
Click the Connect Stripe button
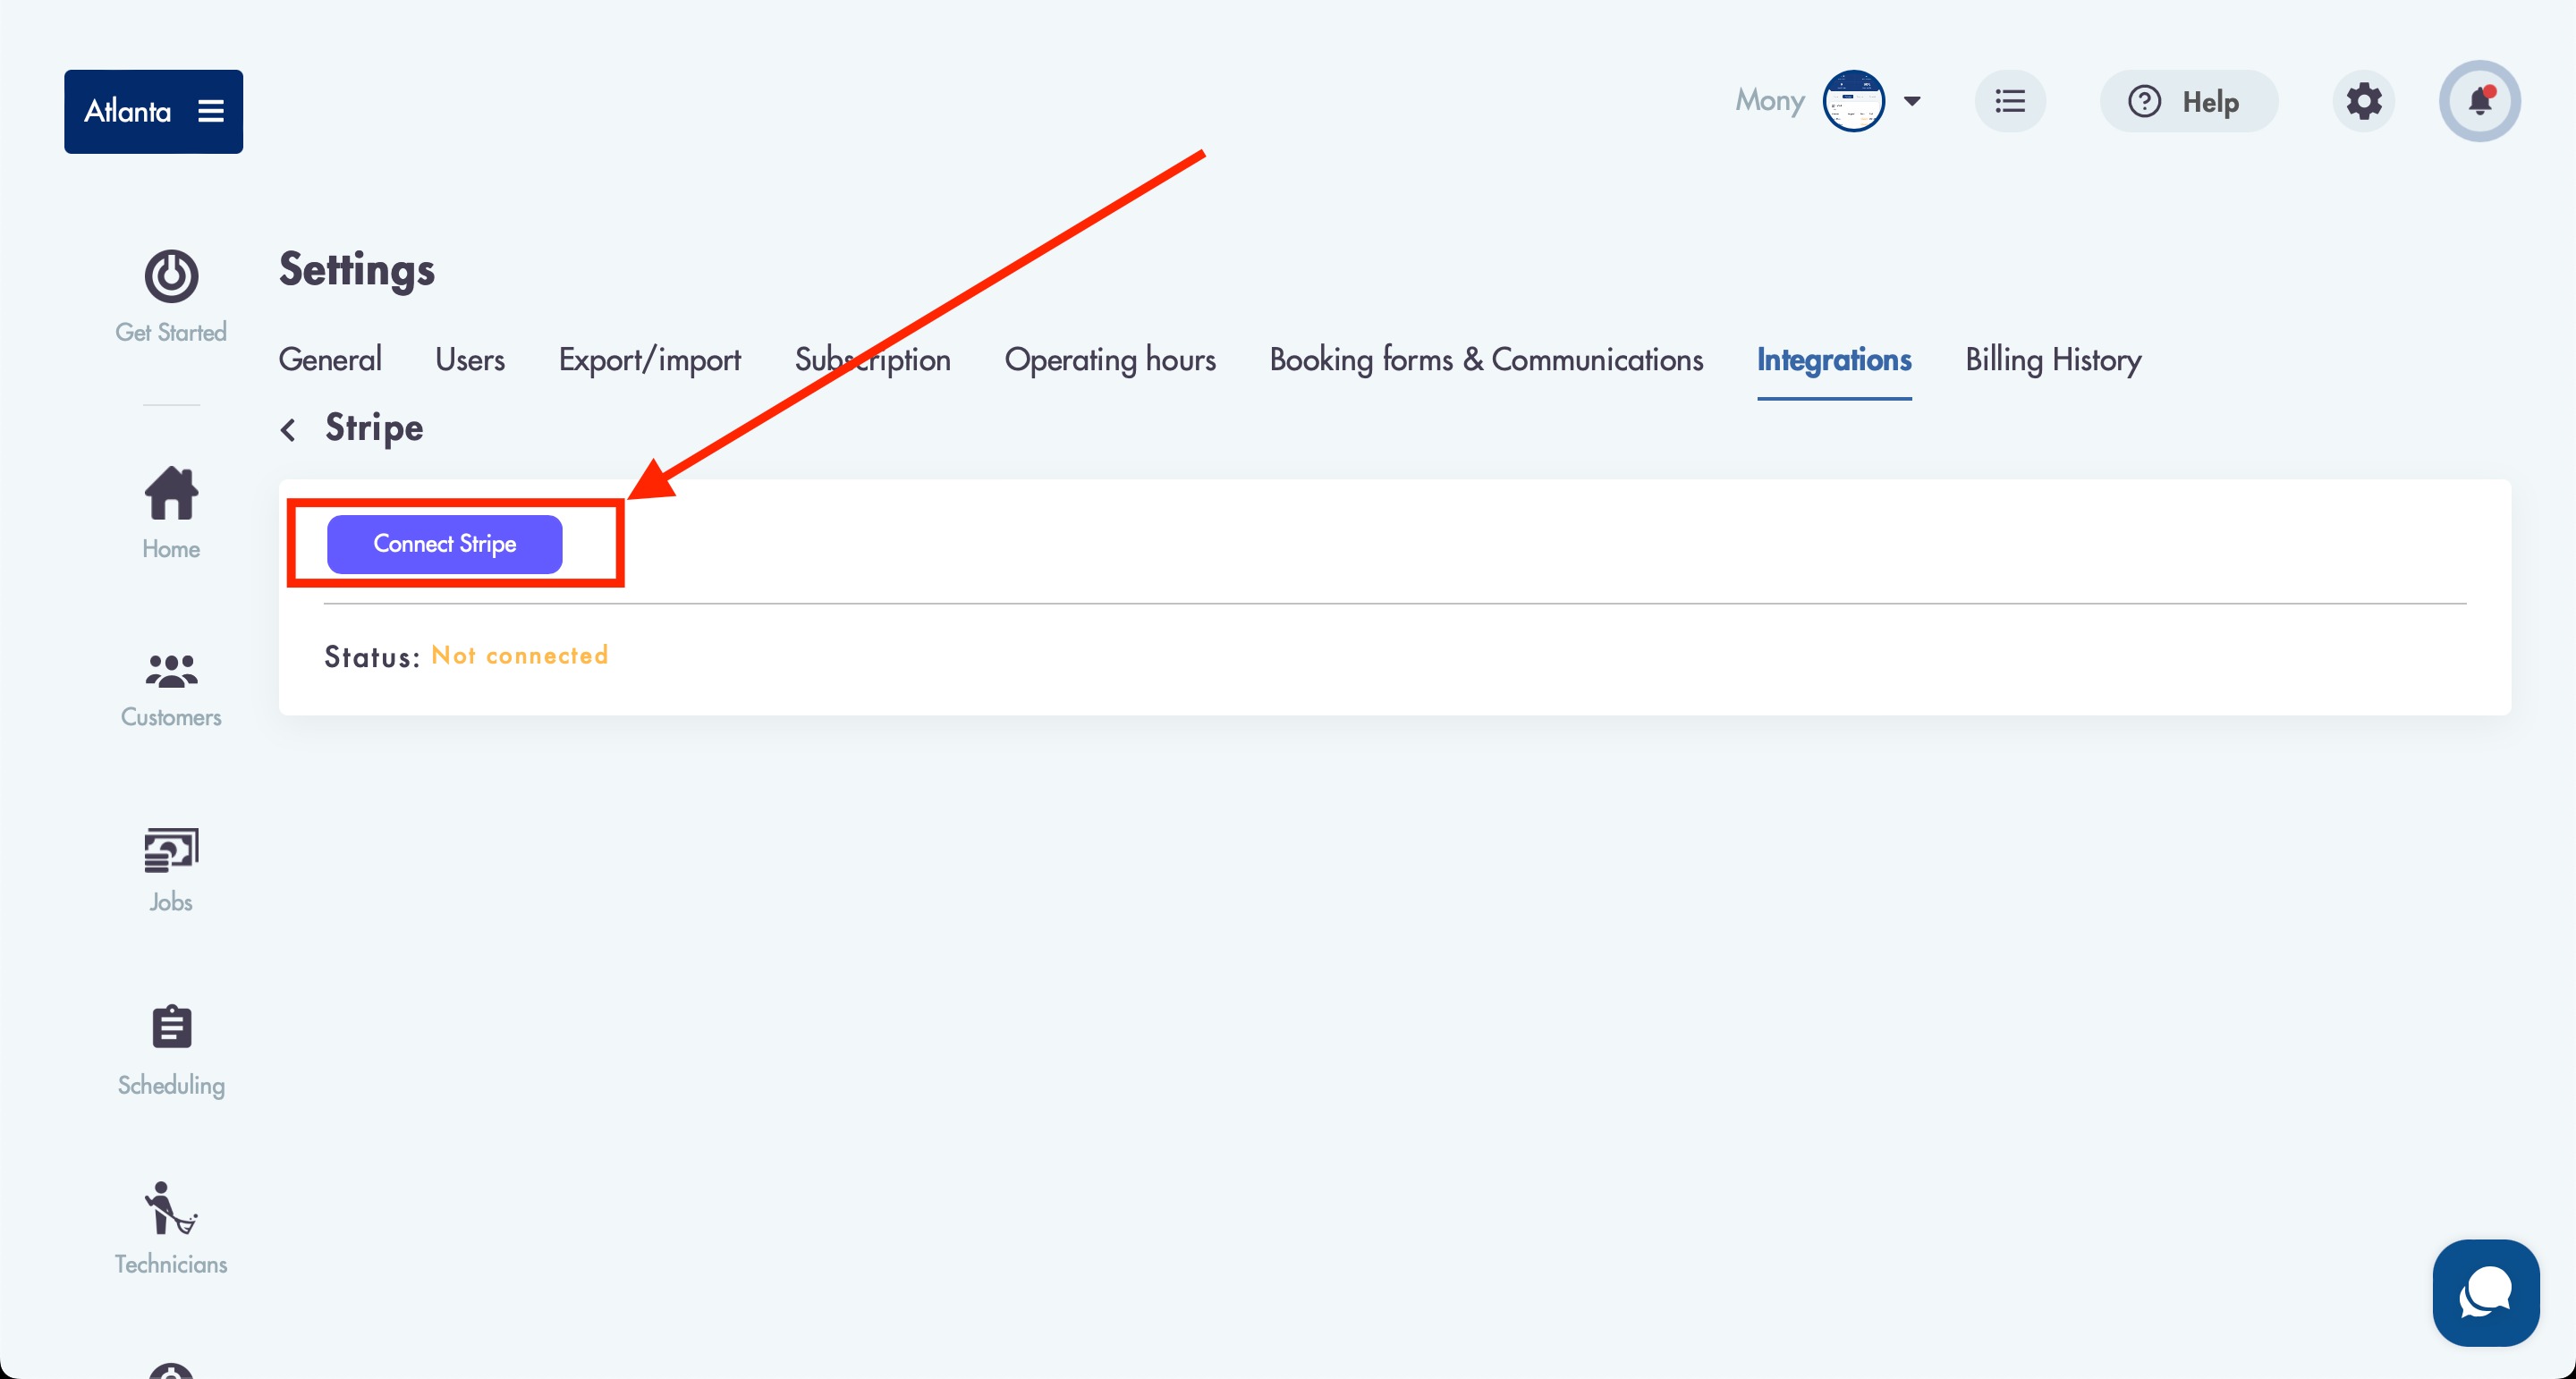(x=444, y=544)
